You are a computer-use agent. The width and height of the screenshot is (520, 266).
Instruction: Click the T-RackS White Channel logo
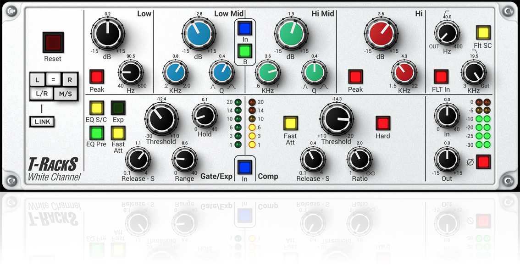(x=54, y=169)
